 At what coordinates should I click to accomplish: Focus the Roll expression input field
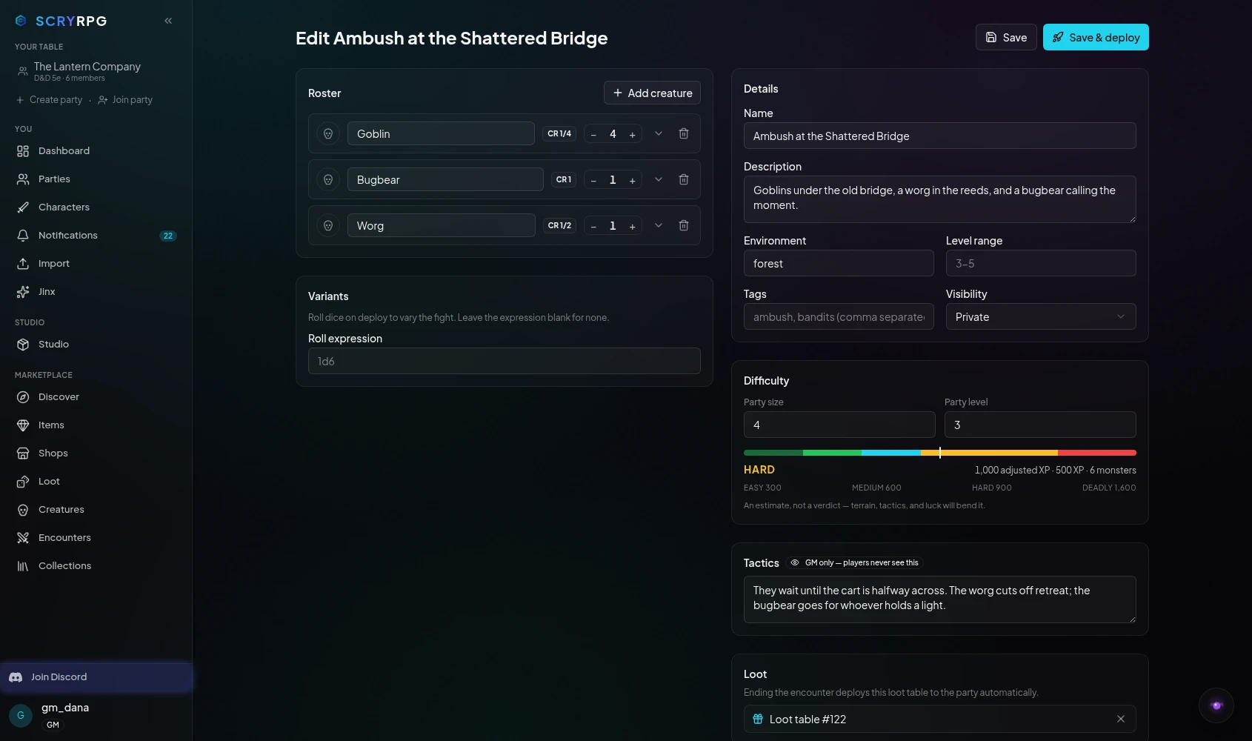505,361
